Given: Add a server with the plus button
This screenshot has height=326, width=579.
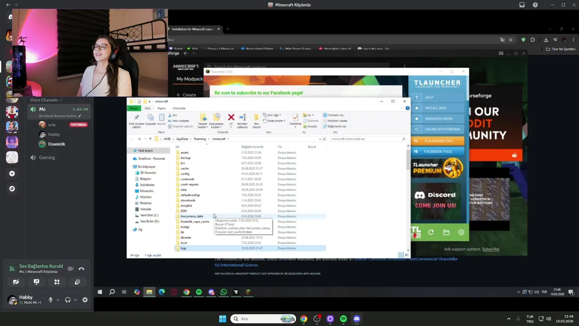Looking at the screenshot, I should (12, 173).
